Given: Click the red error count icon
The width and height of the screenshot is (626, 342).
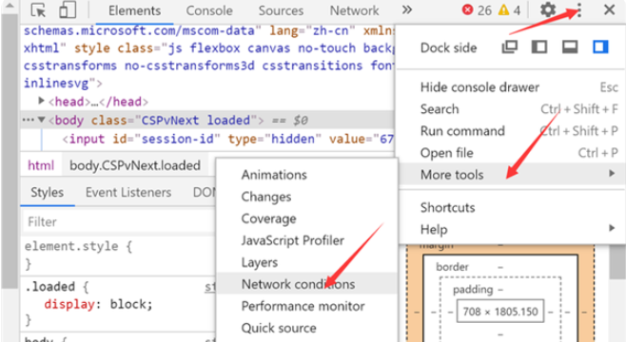Looking at the screenshot, I should [467, 9].
